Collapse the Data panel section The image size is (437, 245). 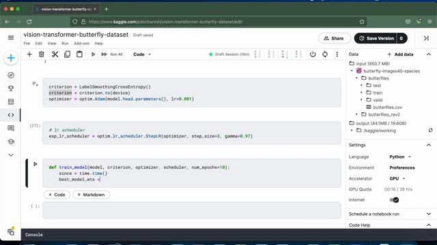[429, 54]
